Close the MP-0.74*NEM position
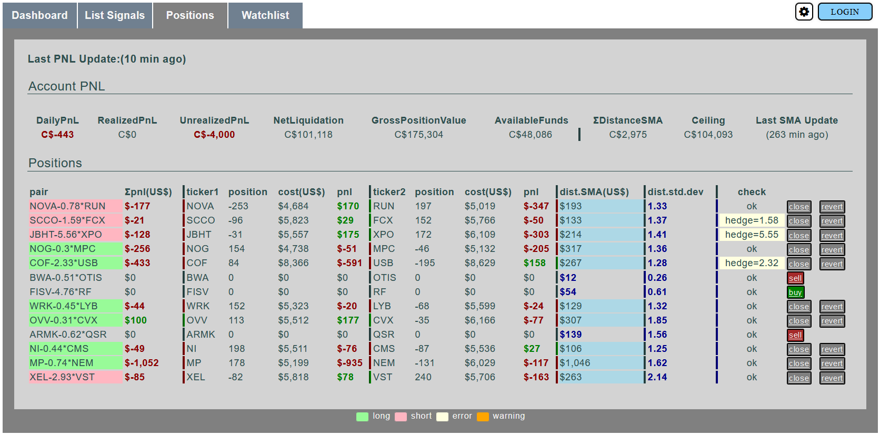Image resolution: width=880 pixels, height=435 pixels. [798, 363]
